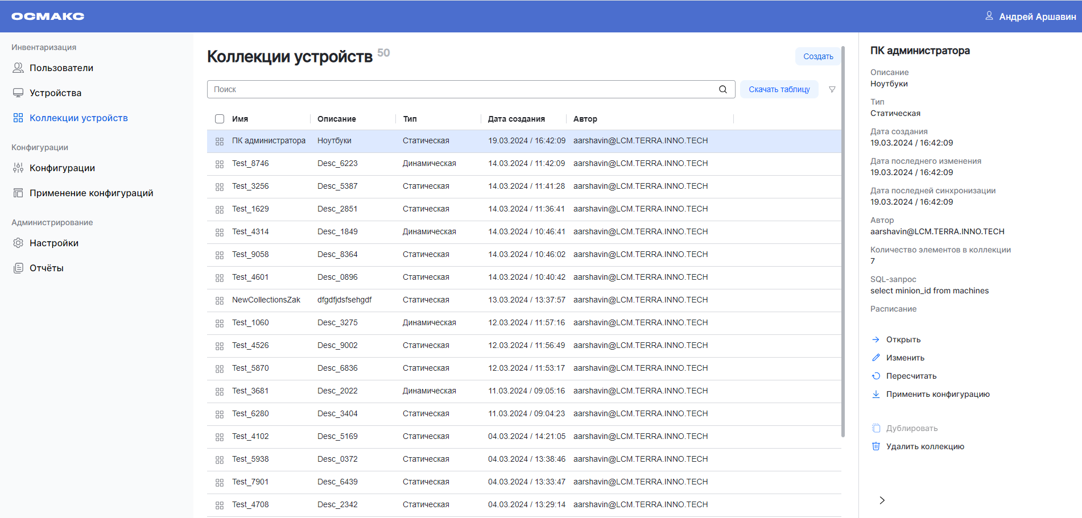Click the user profile icon in header
Image resolution: width=1082 pixels, height=518 pixels.
[x=989, y=16]
